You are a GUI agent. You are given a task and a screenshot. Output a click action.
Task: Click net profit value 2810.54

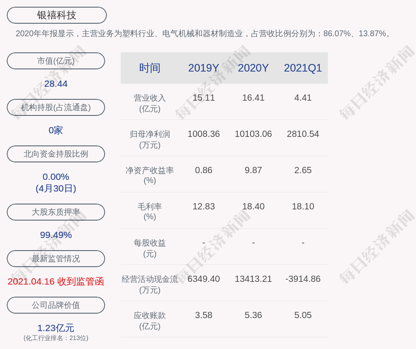303,134
